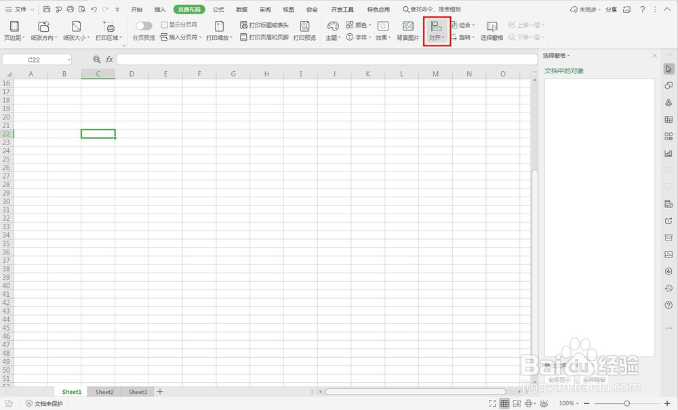Switch to the Sheet3 tab

click(138, 392)
